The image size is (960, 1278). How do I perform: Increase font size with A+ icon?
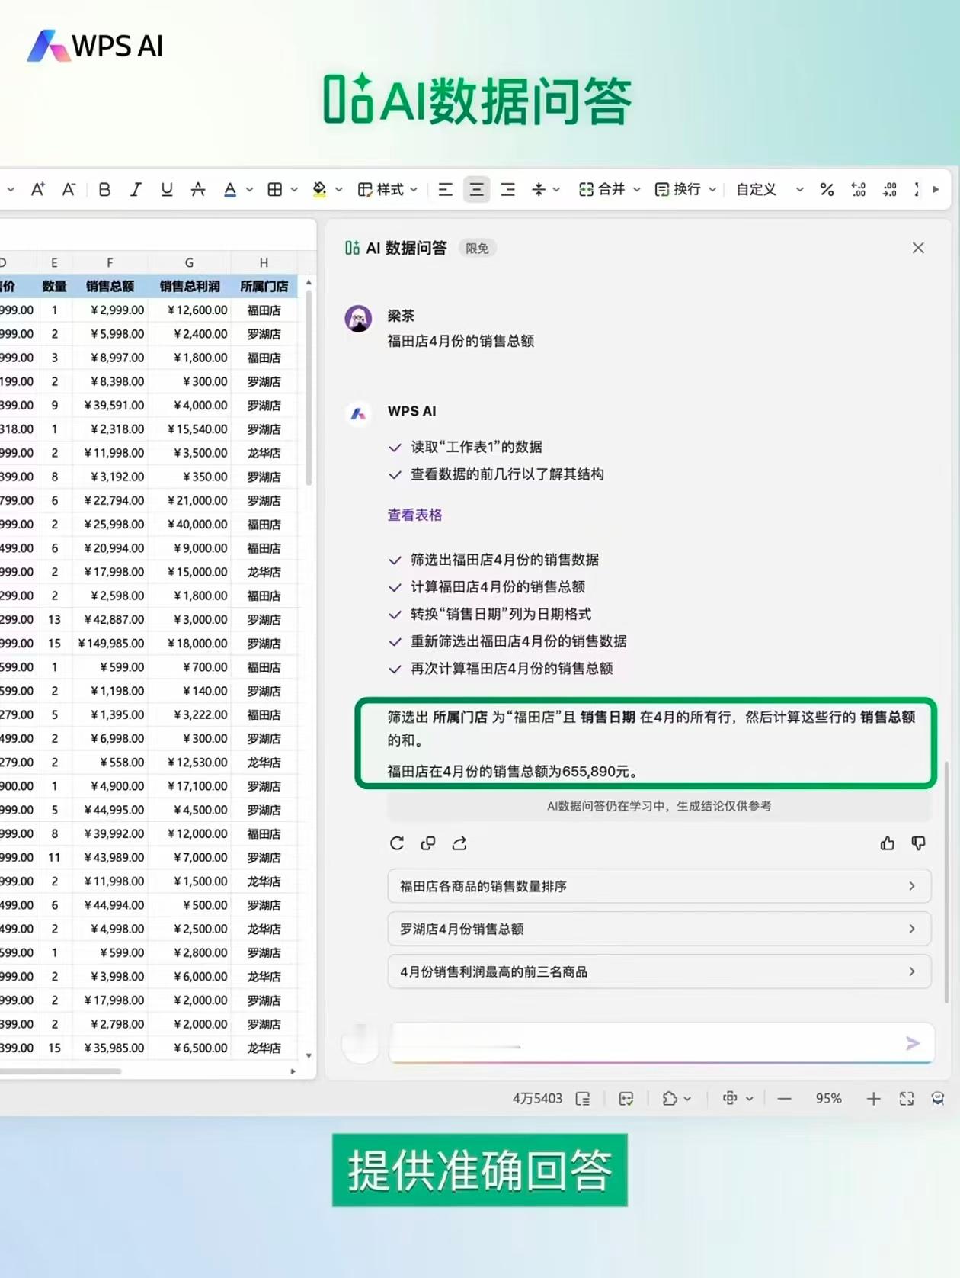point(37,189)
